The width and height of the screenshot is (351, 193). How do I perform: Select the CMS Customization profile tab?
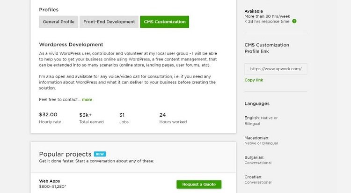(x=165, y=22)
